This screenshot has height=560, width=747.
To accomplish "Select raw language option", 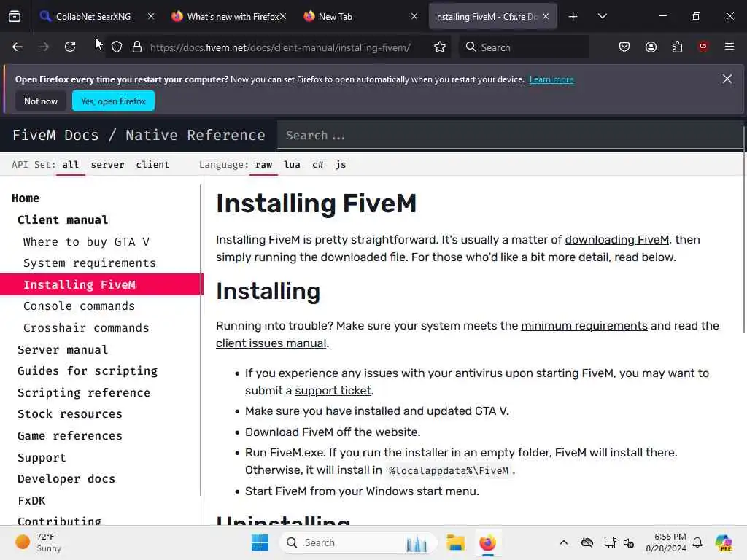I will (263, 164).
